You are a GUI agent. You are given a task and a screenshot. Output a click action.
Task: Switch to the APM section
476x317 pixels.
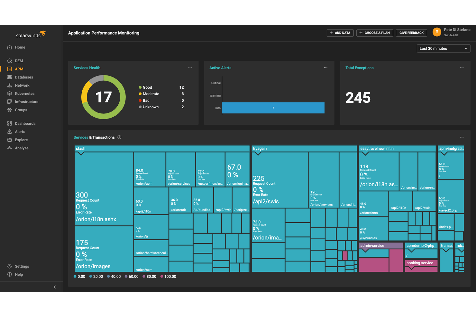coord(10,69)
